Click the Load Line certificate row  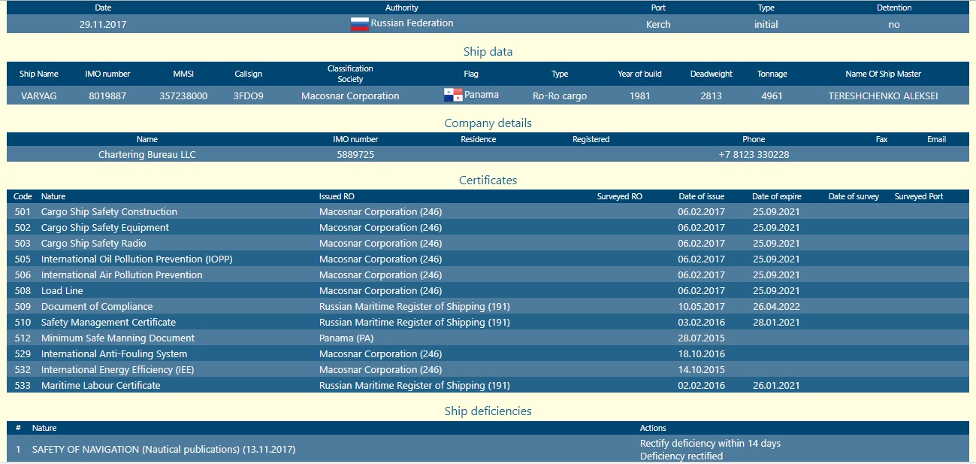pyautogui.click(x=62, y=291)
